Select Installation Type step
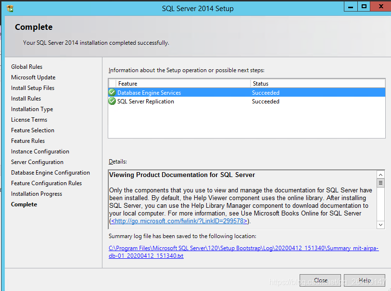Image resolution: width=391 pixels, height=291 pixels. coord(32,109)
